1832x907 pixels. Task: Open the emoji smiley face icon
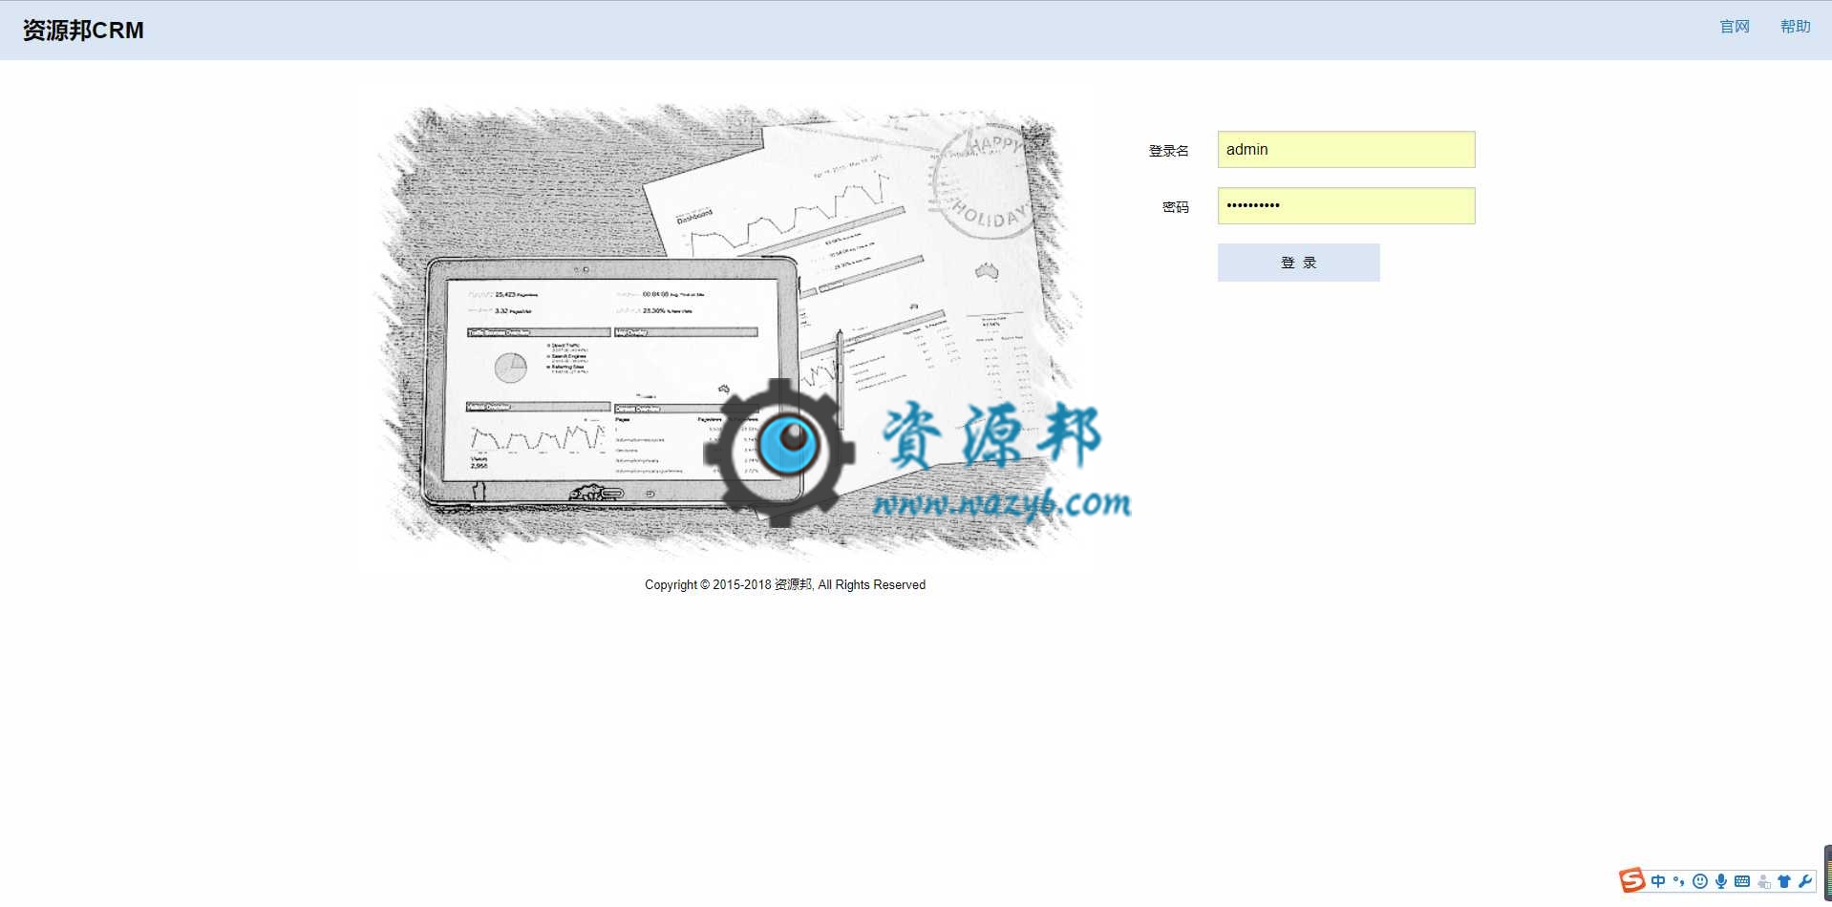click(x=1699, y=881)
